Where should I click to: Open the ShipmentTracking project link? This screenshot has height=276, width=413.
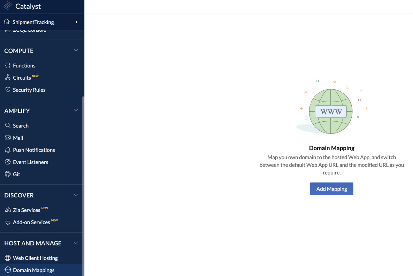[33, 22]
